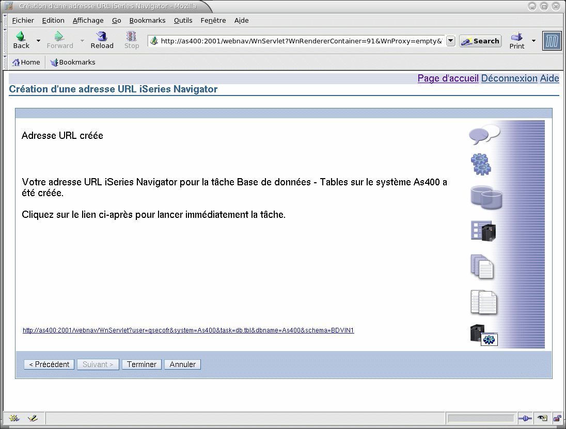Open Navigator component in status bar
566x429 pixels.
click(x=14, y=418)
